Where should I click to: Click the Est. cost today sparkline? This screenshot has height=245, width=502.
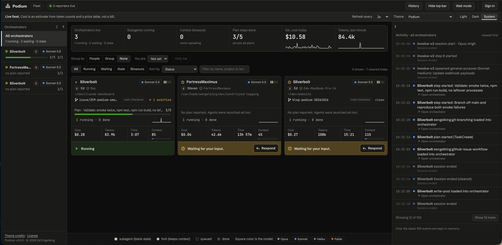coord(308,46)
